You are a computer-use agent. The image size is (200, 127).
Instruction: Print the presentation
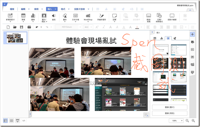tap(29, 27)
